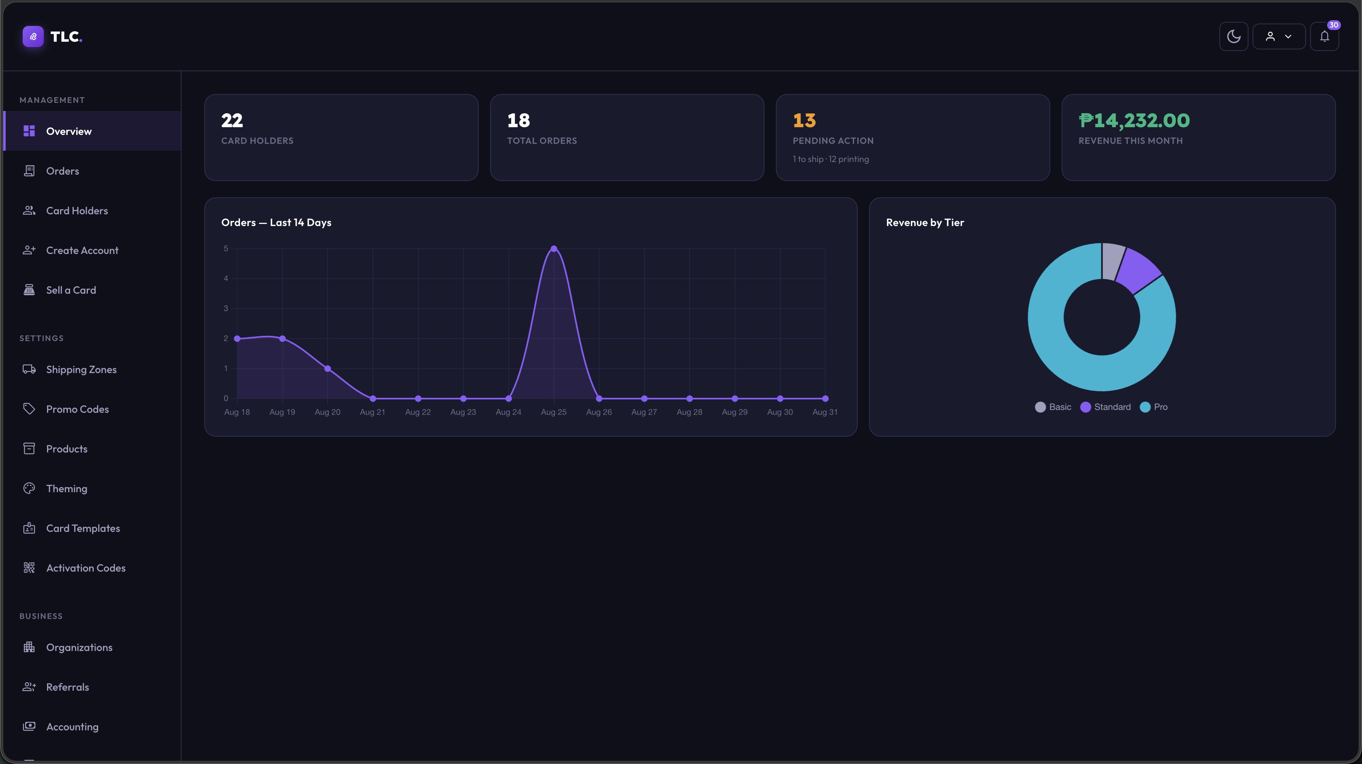This screenshot has width=1362, height=764.
Task: Click the Activation Codes QR icon
Action: (29, 568)
